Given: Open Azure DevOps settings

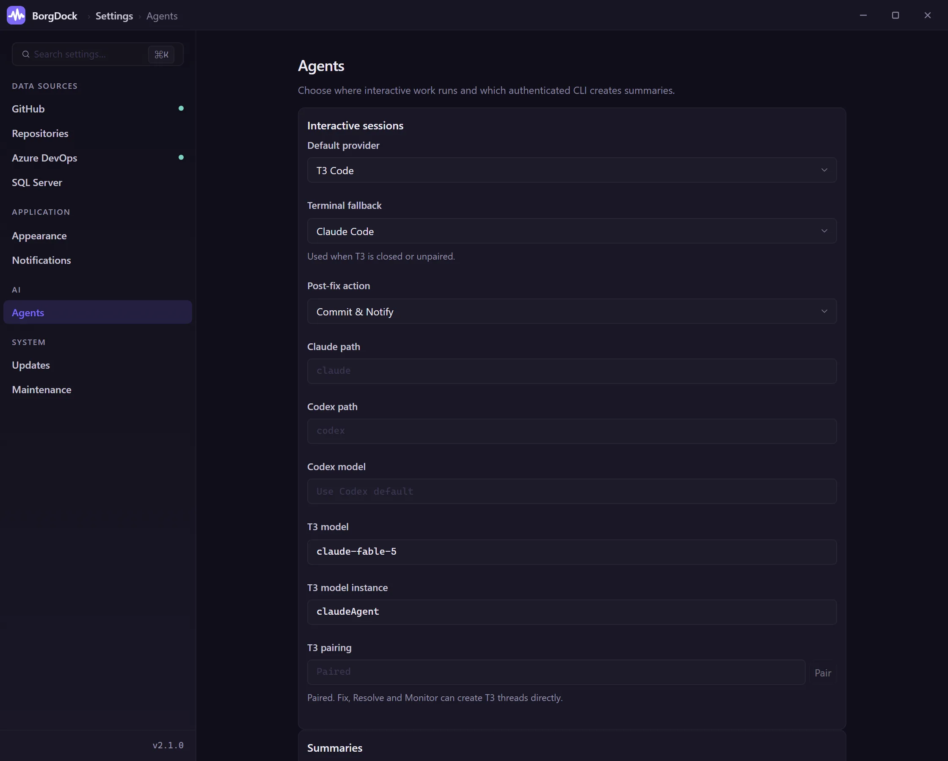Looking at the screenshot, I should (x=98, y=158).
